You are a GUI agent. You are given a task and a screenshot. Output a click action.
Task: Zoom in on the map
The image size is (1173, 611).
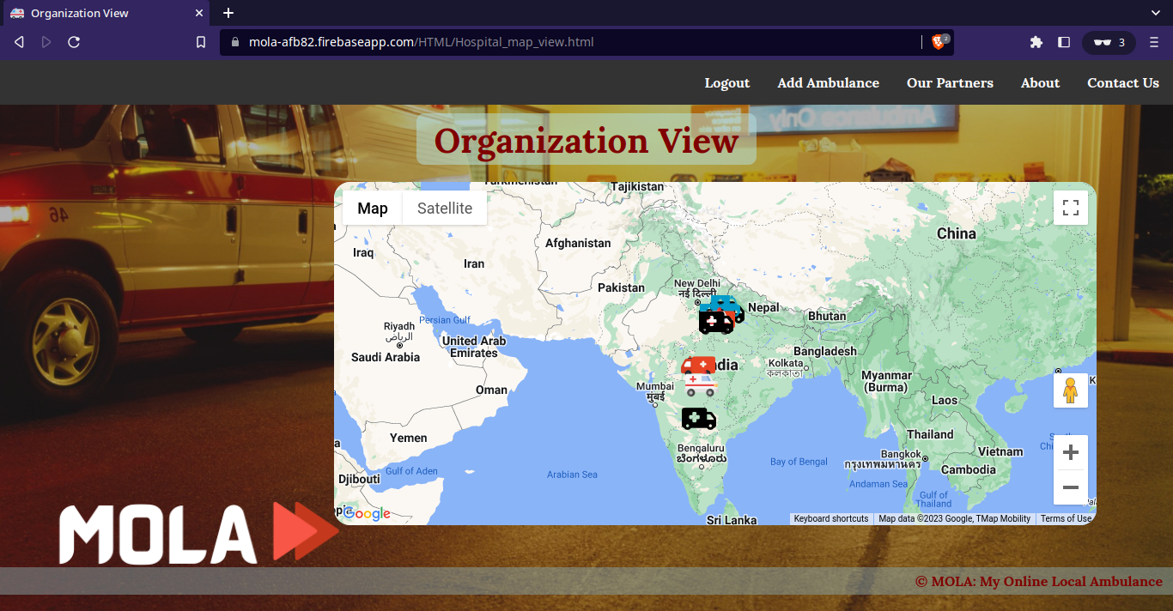(x=1070, y=452)
